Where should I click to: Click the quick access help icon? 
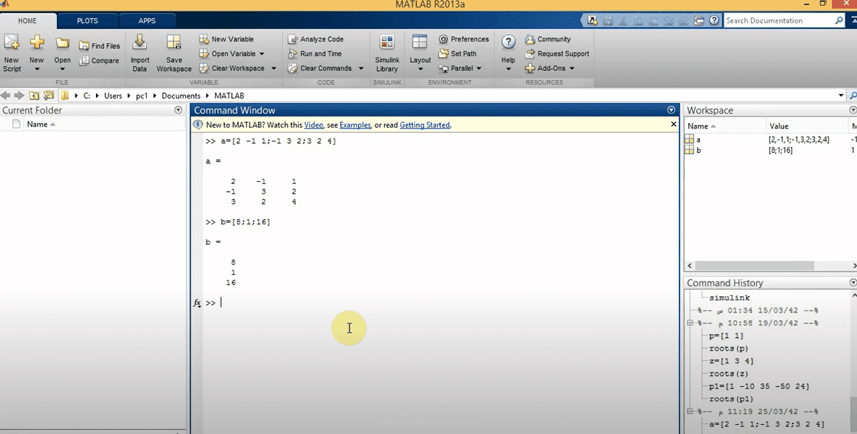[x=714, y=21]
